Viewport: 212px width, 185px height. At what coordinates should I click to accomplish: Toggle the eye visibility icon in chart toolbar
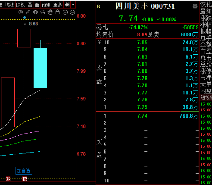point(35,12)
